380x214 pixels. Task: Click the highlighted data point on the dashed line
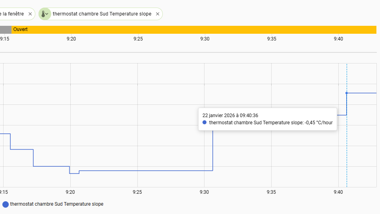coord(347,93)
